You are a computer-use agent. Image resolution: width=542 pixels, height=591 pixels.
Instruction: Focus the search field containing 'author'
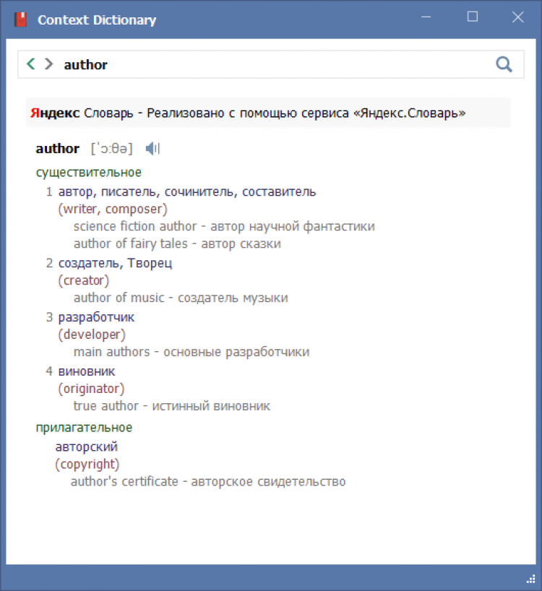pos(270,64)
